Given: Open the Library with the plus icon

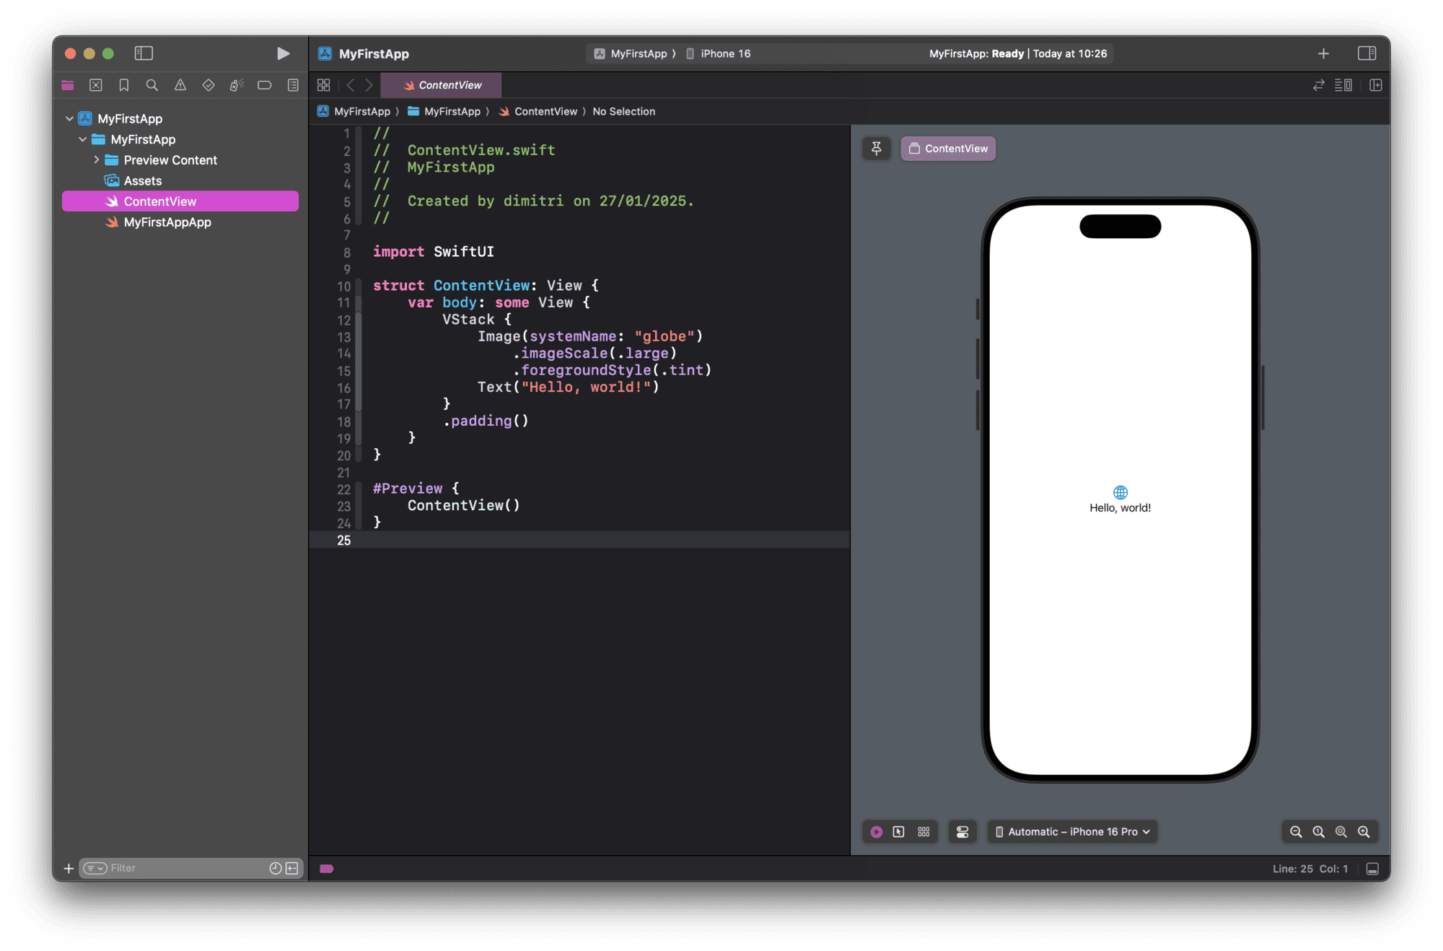Looking at the screenshot, I should pos(1323,53).
